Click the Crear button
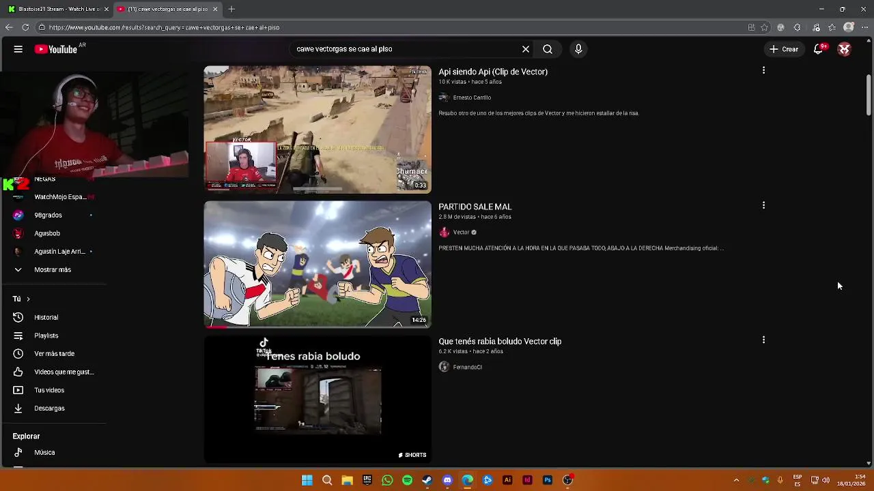The width and height of the screenshot is (874, 491). [784, 49]
